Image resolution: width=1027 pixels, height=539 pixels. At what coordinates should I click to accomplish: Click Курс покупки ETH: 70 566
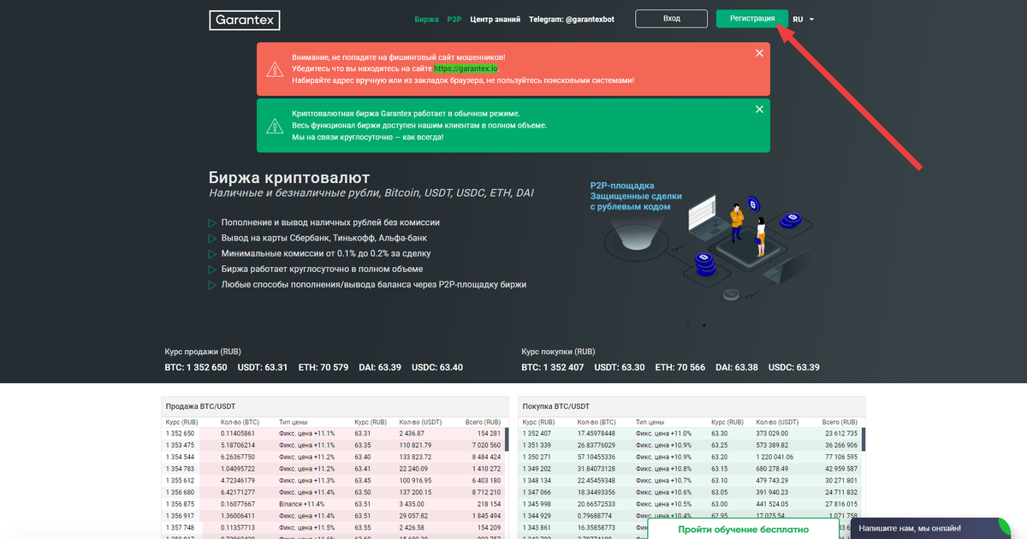click(x=680, y=367)
